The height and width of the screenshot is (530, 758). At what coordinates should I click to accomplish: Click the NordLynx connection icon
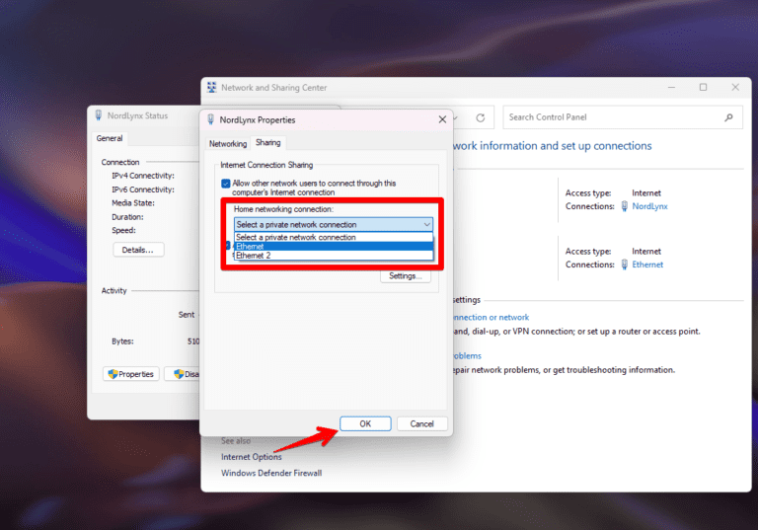(625, 206)
